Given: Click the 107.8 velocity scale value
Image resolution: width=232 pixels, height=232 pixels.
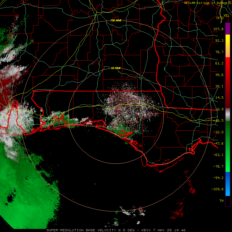Looking at the screenshot, I should [218, 29].
